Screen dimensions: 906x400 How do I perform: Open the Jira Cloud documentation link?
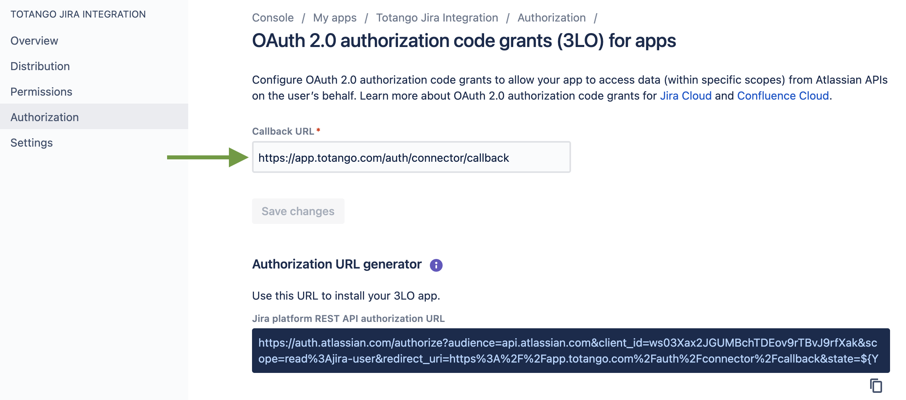tap(685, 96)
